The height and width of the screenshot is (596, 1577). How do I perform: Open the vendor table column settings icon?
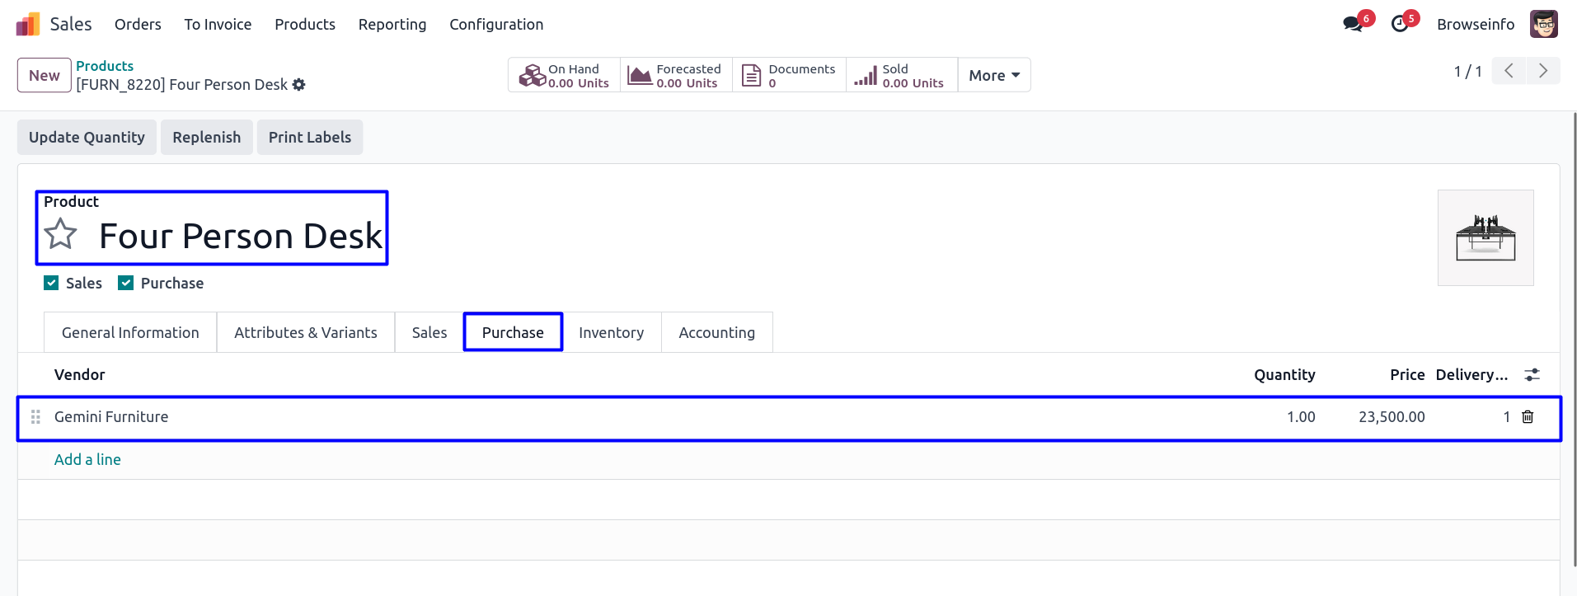tap(1532, 375)
